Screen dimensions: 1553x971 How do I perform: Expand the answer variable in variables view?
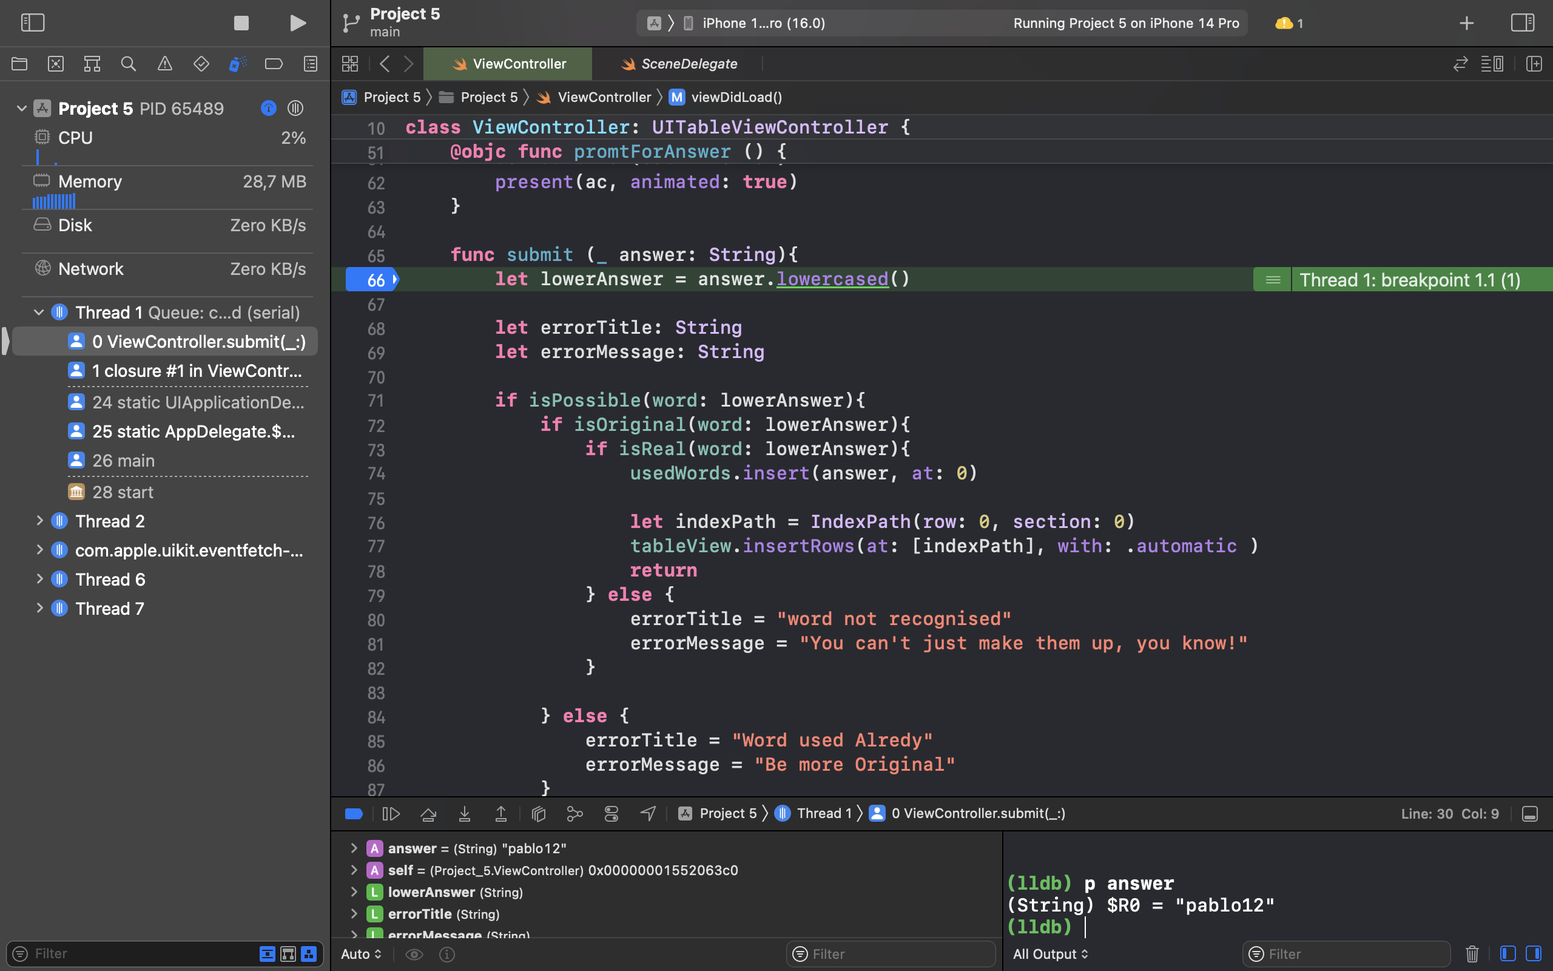[355, 848]
